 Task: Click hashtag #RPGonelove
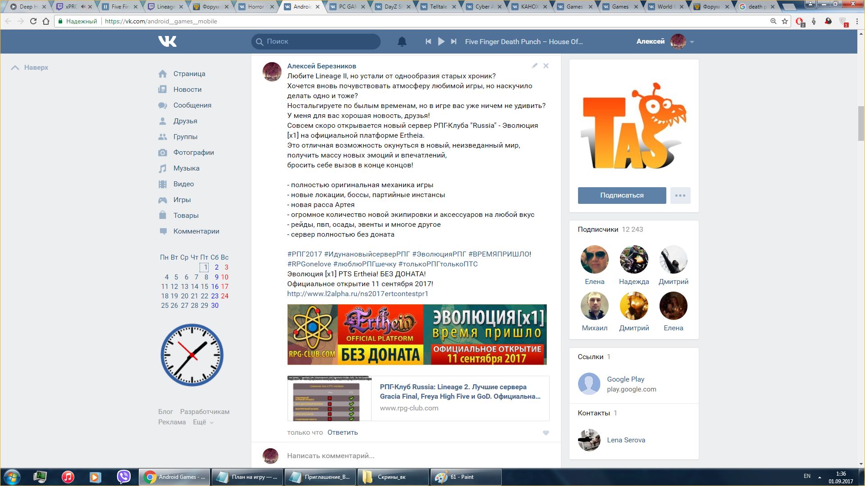(309, 264)
